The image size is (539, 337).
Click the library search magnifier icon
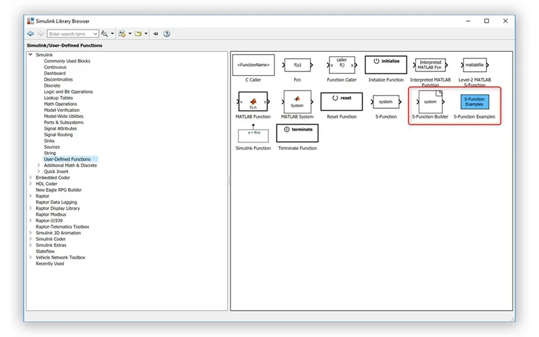click(104, 34)
